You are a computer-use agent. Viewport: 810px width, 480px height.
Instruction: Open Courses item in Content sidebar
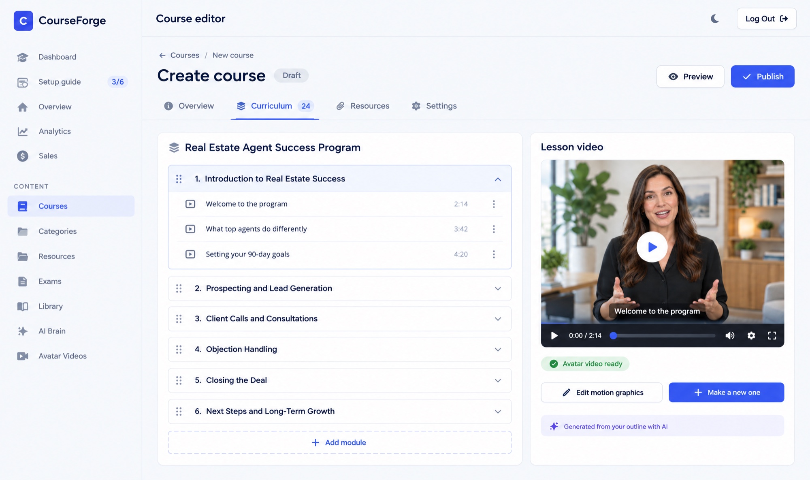click(71, 206)
